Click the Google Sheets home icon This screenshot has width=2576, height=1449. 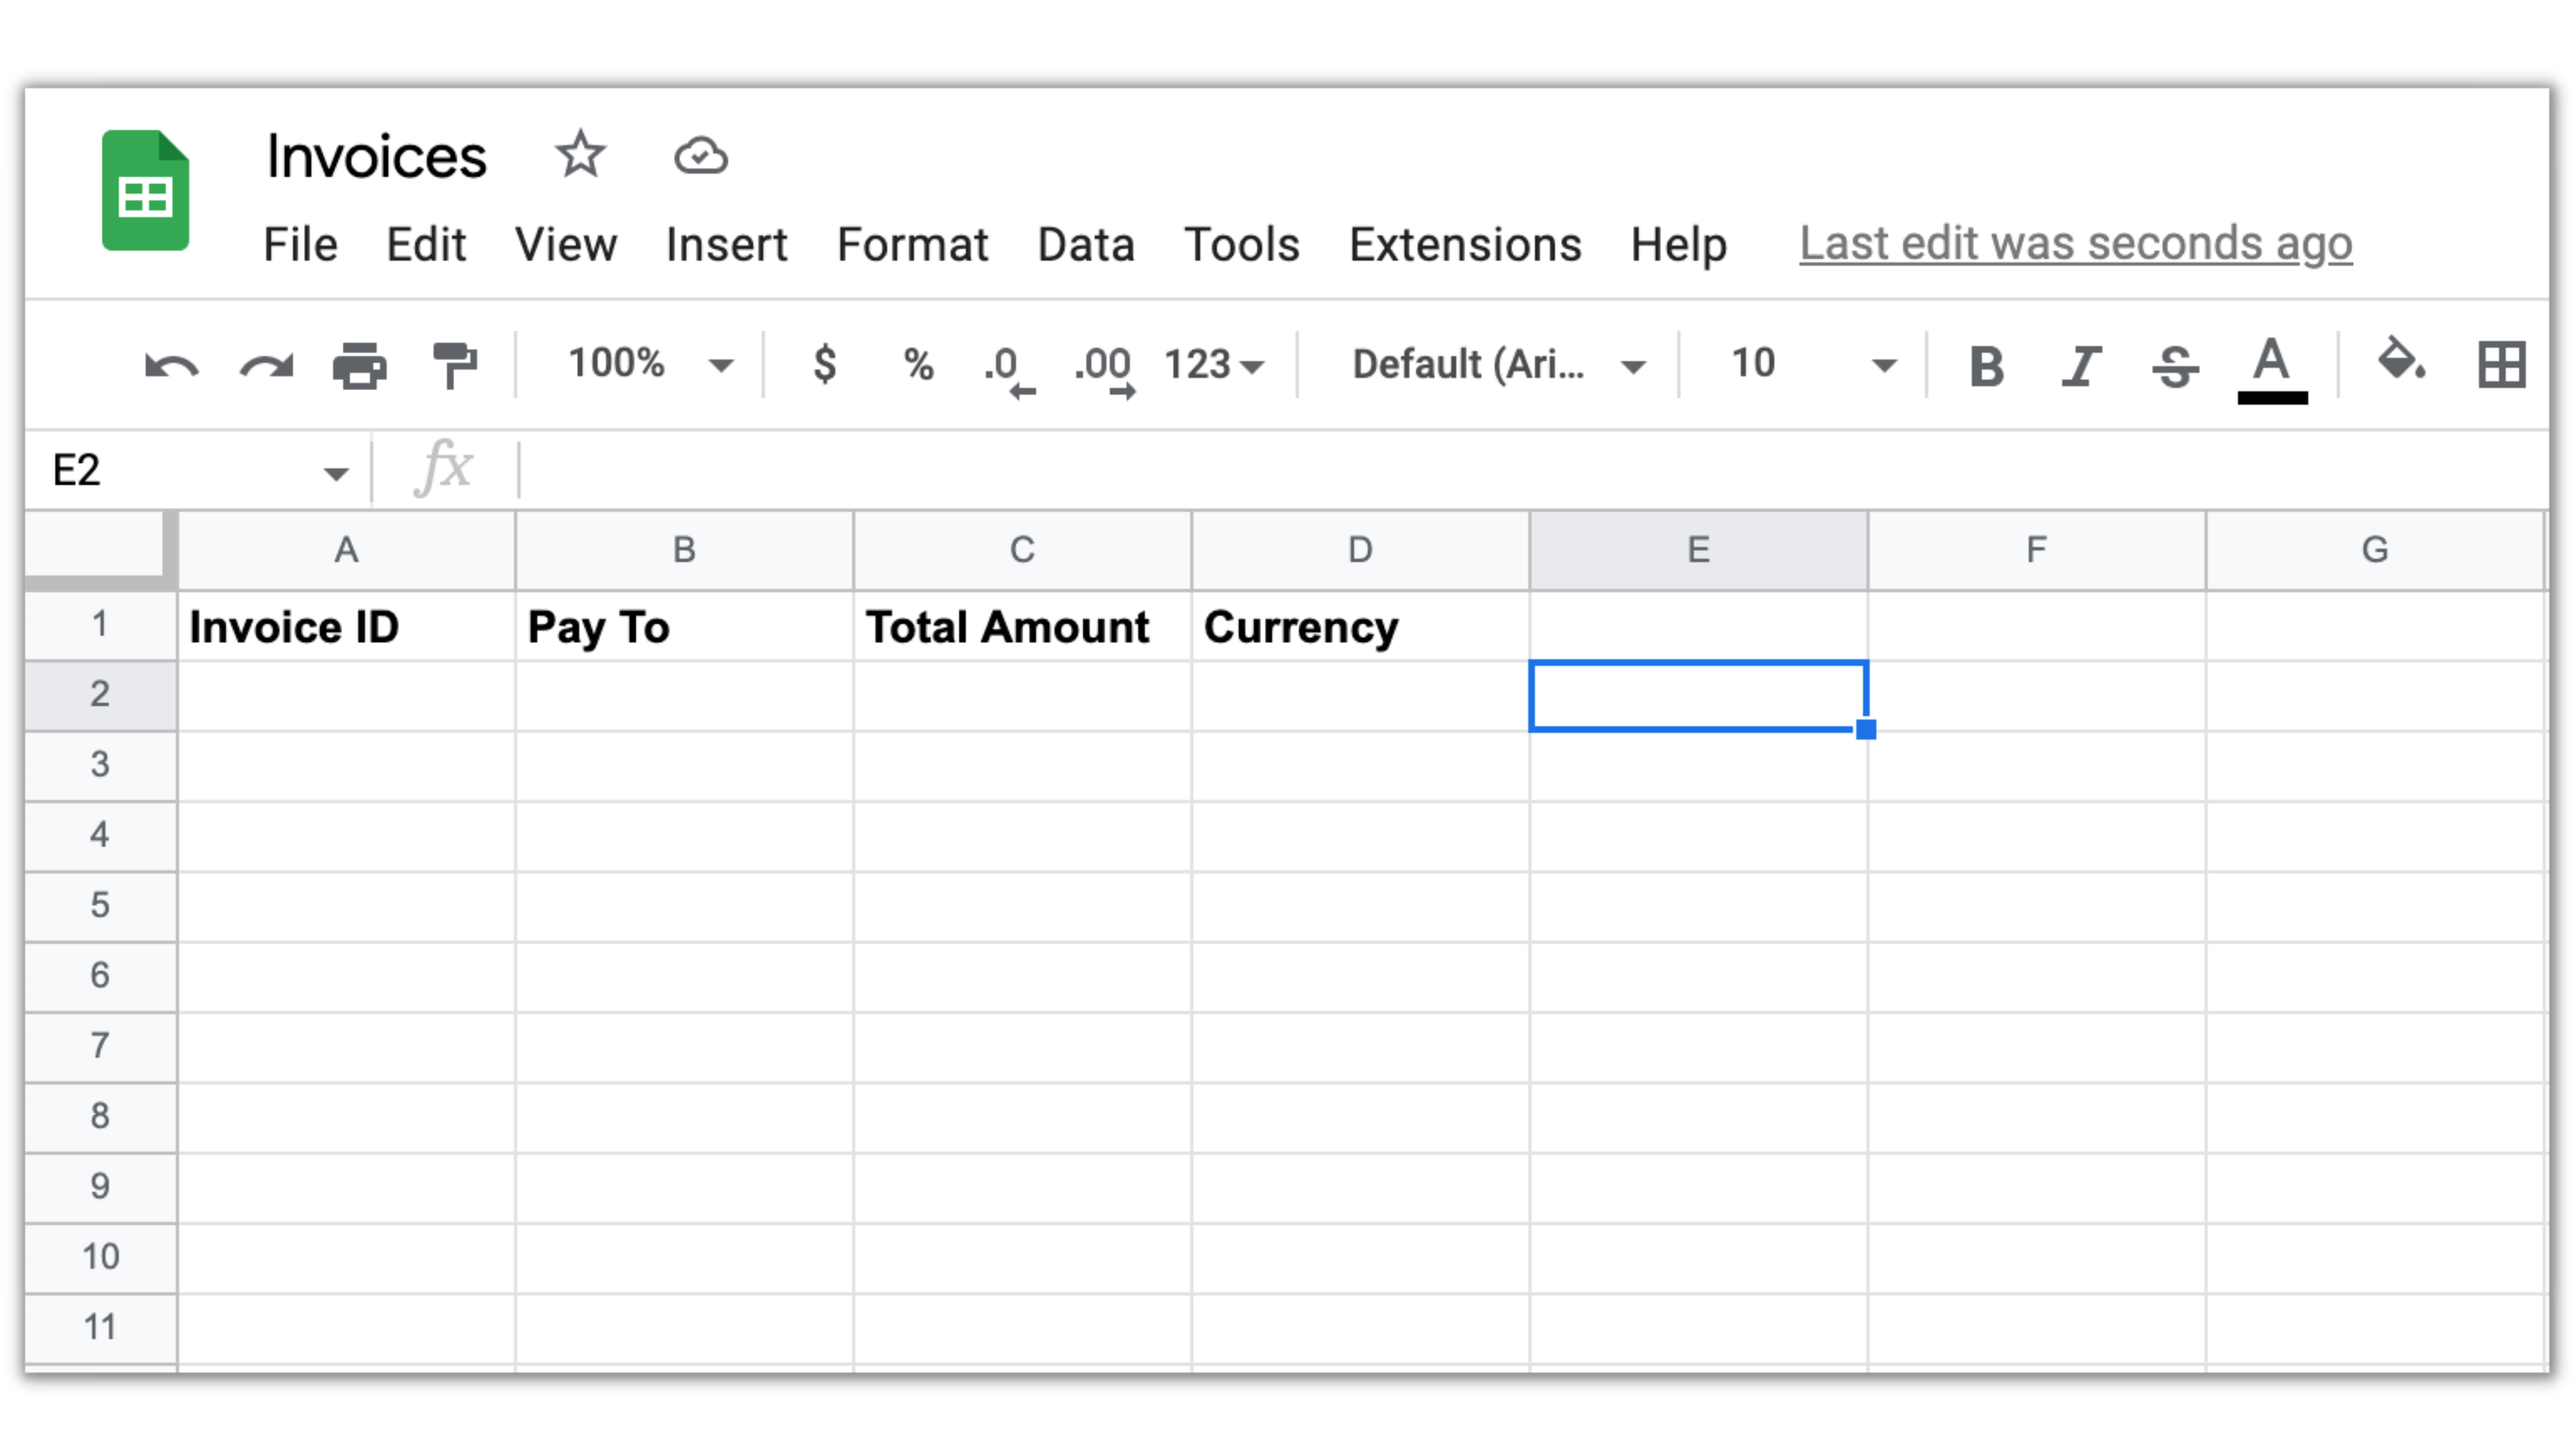146,190
